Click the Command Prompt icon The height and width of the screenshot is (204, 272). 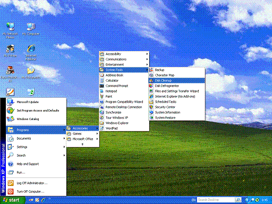[x=101, y=86]
